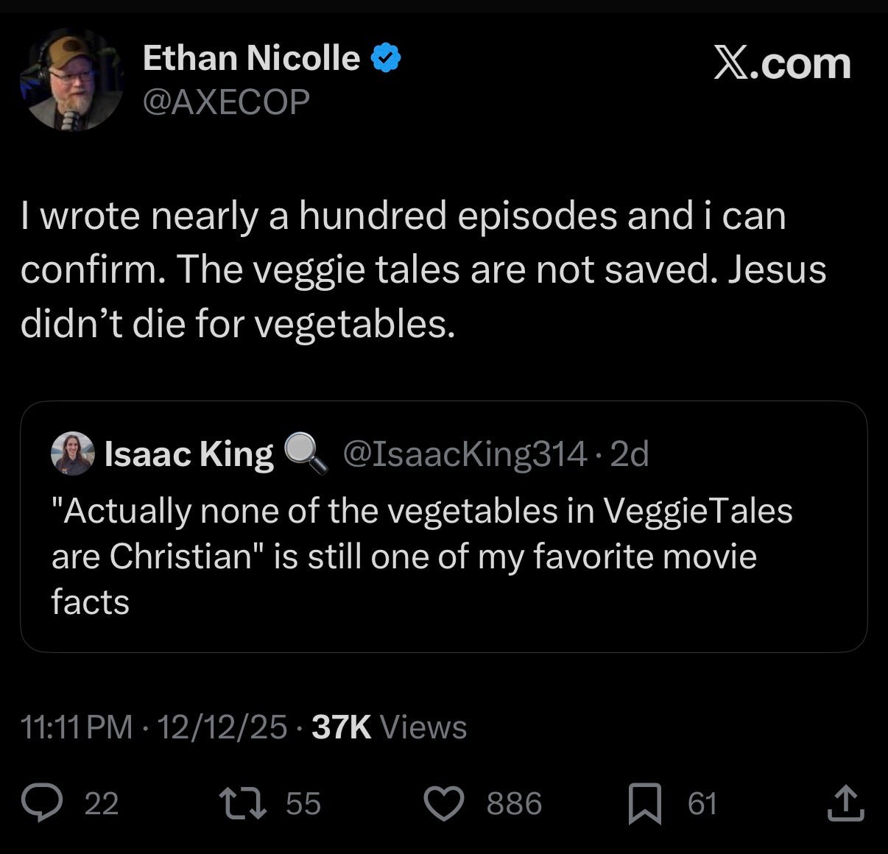Visit the @AXECOP handle

point(226,102)
